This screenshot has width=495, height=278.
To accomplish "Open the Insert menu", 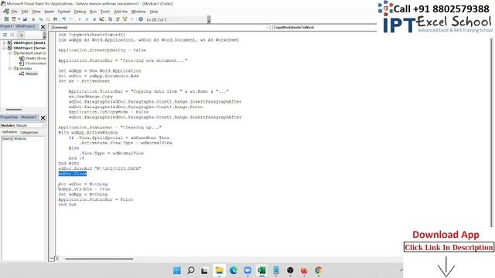I will click(x=49, y=12).
